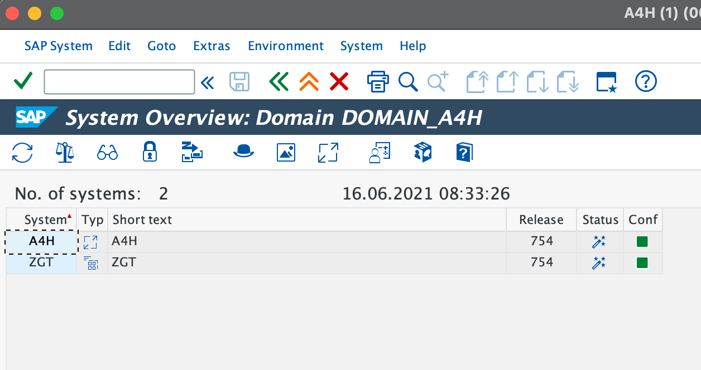
Task: Open the System menu
Action: point(362,46)
